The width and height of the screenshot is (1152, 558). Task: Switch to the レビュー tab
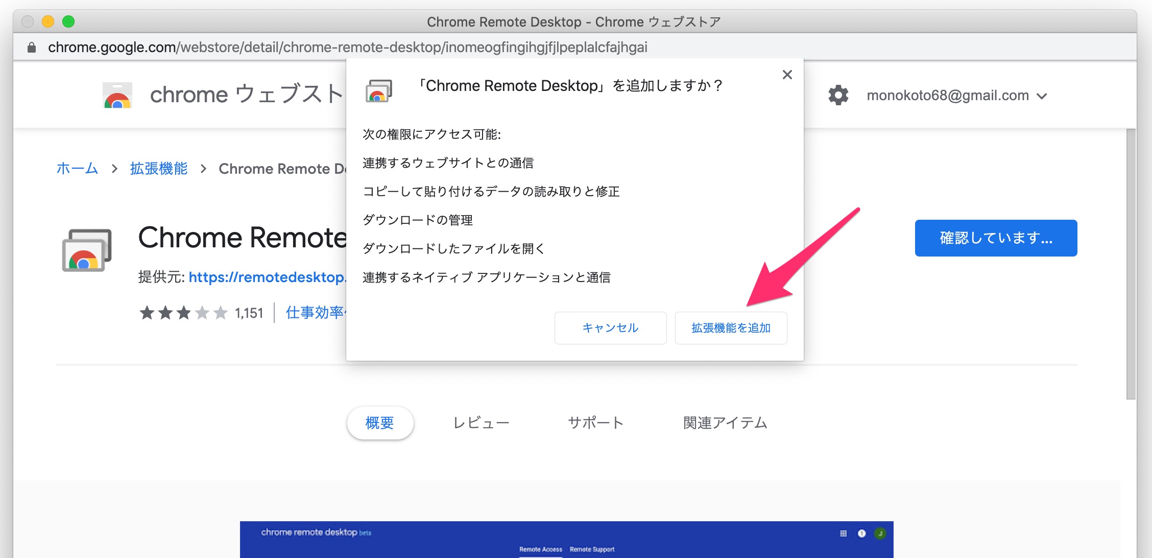481,423
